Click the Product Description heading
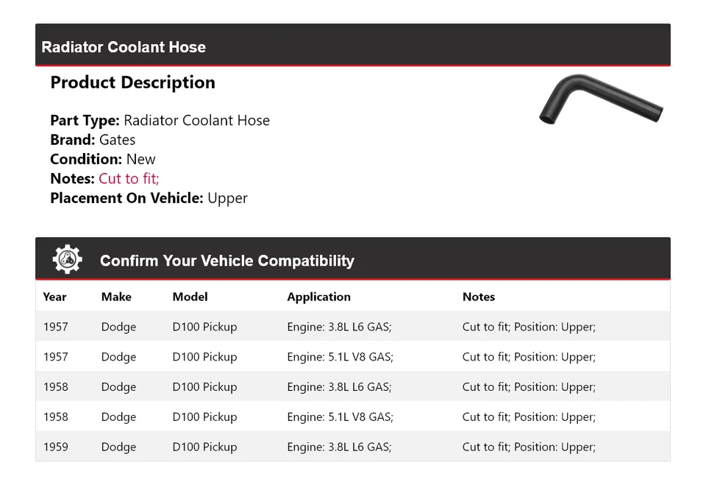 click(x=132, y=82)
